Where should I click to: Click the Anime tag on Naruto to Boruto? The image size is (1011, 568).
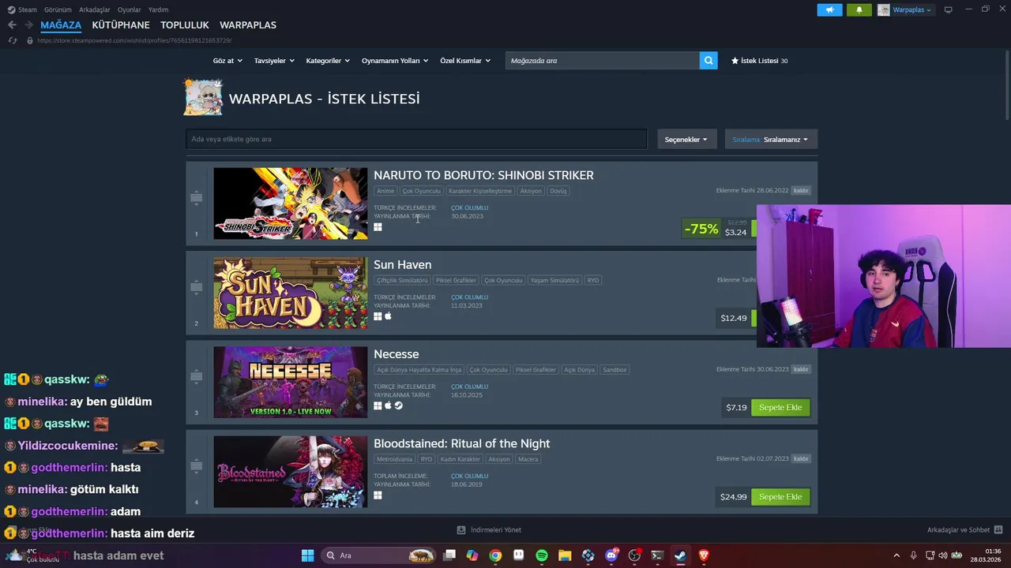point(385,191)
